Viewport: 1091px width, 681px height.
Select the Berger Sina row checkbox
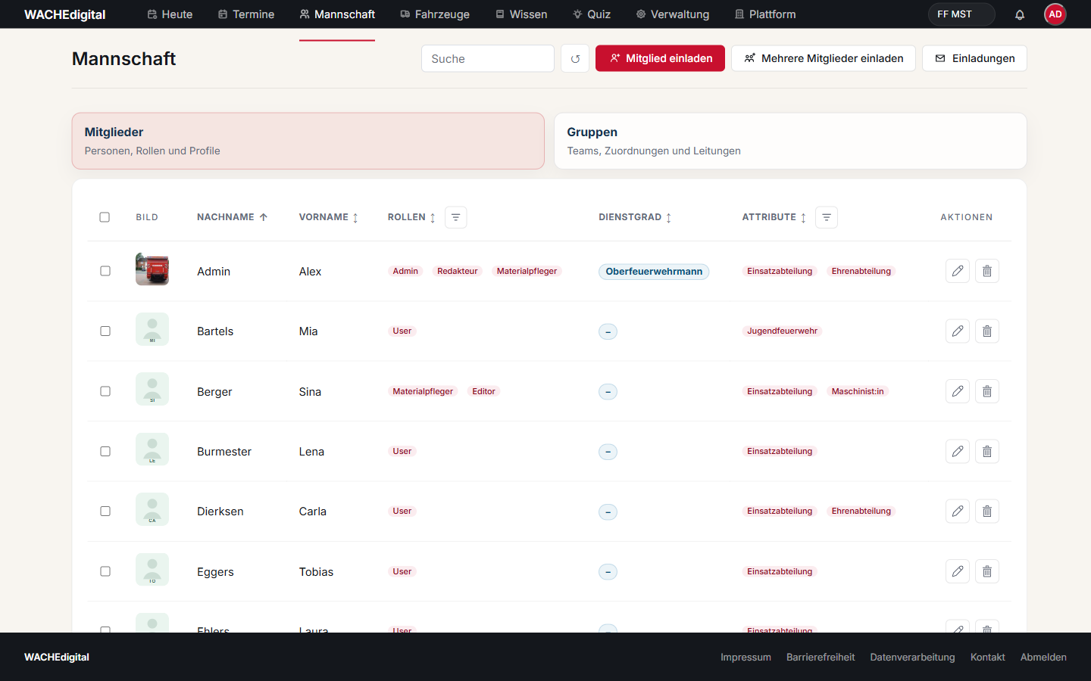[x=105, y=391]
